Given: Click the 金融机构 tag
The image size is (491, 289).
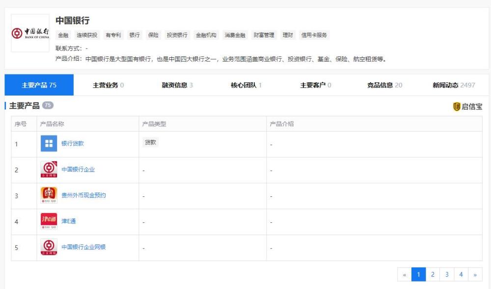Looking at the screenshot, I should pyautogui.click(x=206, y=35).
